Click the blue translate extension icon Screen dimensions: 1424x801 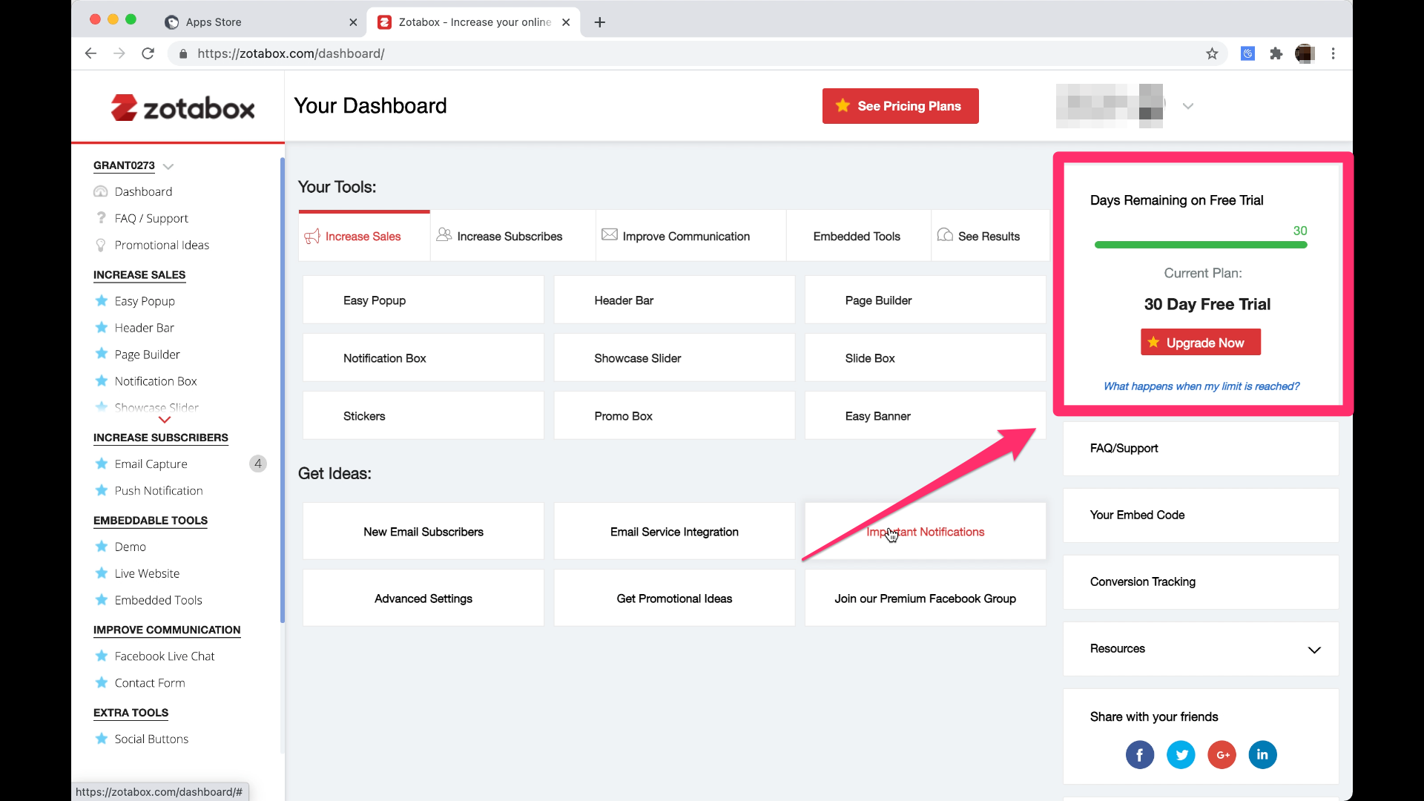[x=1247, y=53]
